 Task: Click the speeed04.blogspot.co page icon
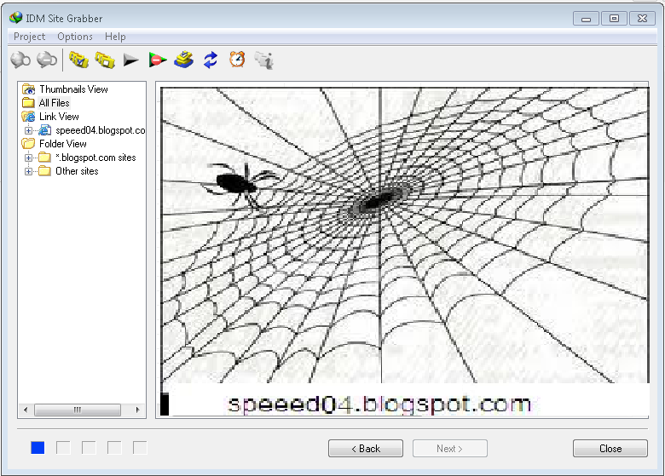45,130
